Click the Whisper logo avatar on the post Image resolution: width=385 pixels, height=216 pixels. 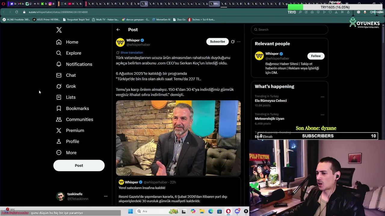[x=120, y=42]
